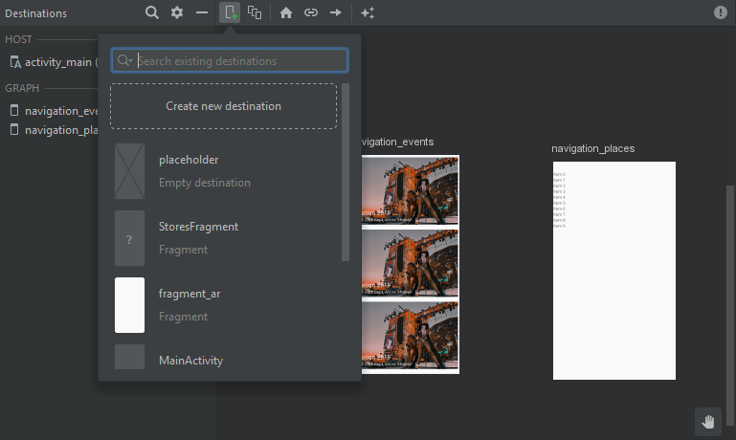The width and height of the screenshot is (736, 440).
Task: Focus the Search existing destinations field
Action: [x=239, y=61]
